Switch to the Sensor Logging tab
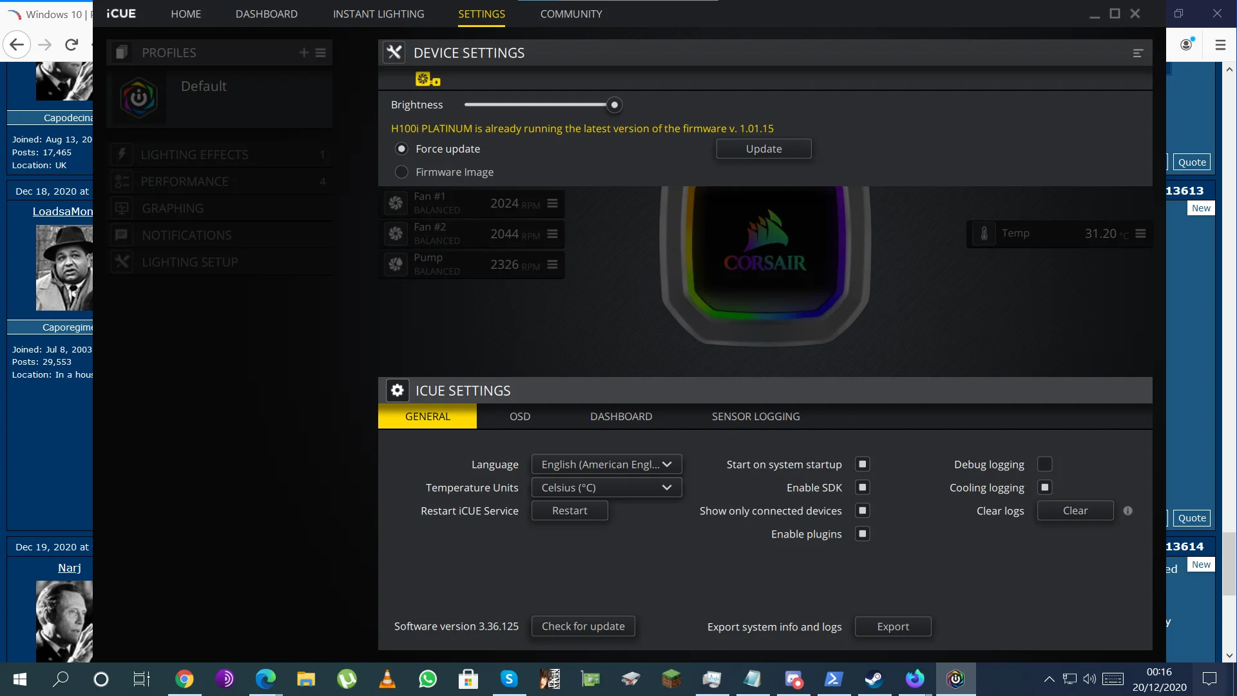 (756, 416)
